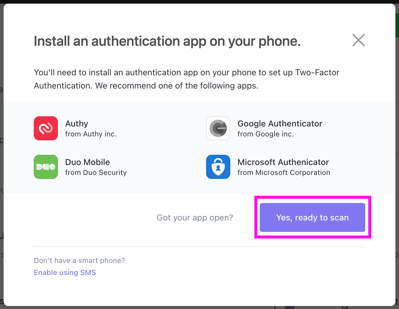Confirm with Yes, ready to scan
Image resolution: width=399 pixels, height=309 pixels.
point(313,217)
